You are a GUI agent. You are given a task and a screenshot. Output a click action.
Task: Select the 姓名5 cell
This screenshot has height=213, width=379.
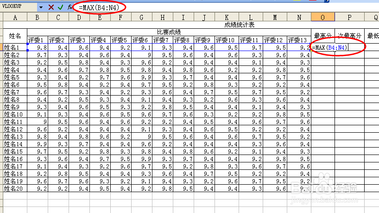(x=15, y=77)
